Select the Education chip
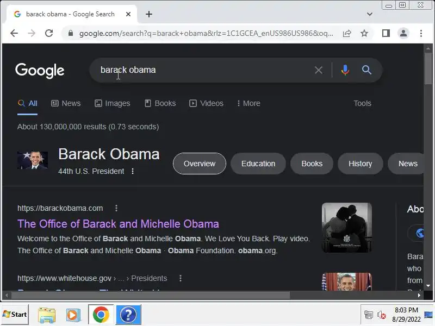The height and width of the screenshot is (326, 435). click(x=258, y=164)
